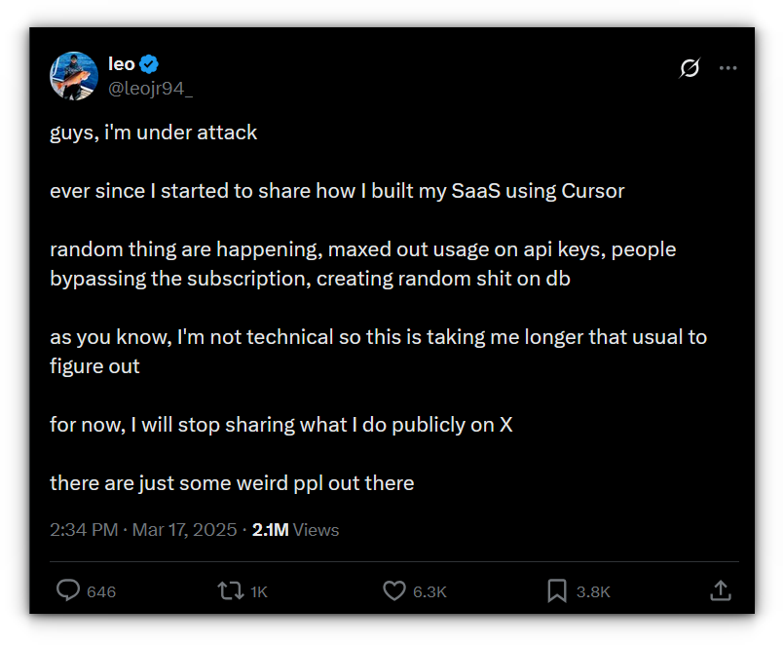Click the repost arrows icon
Screen dimensions: 784x645
[230, 590]
